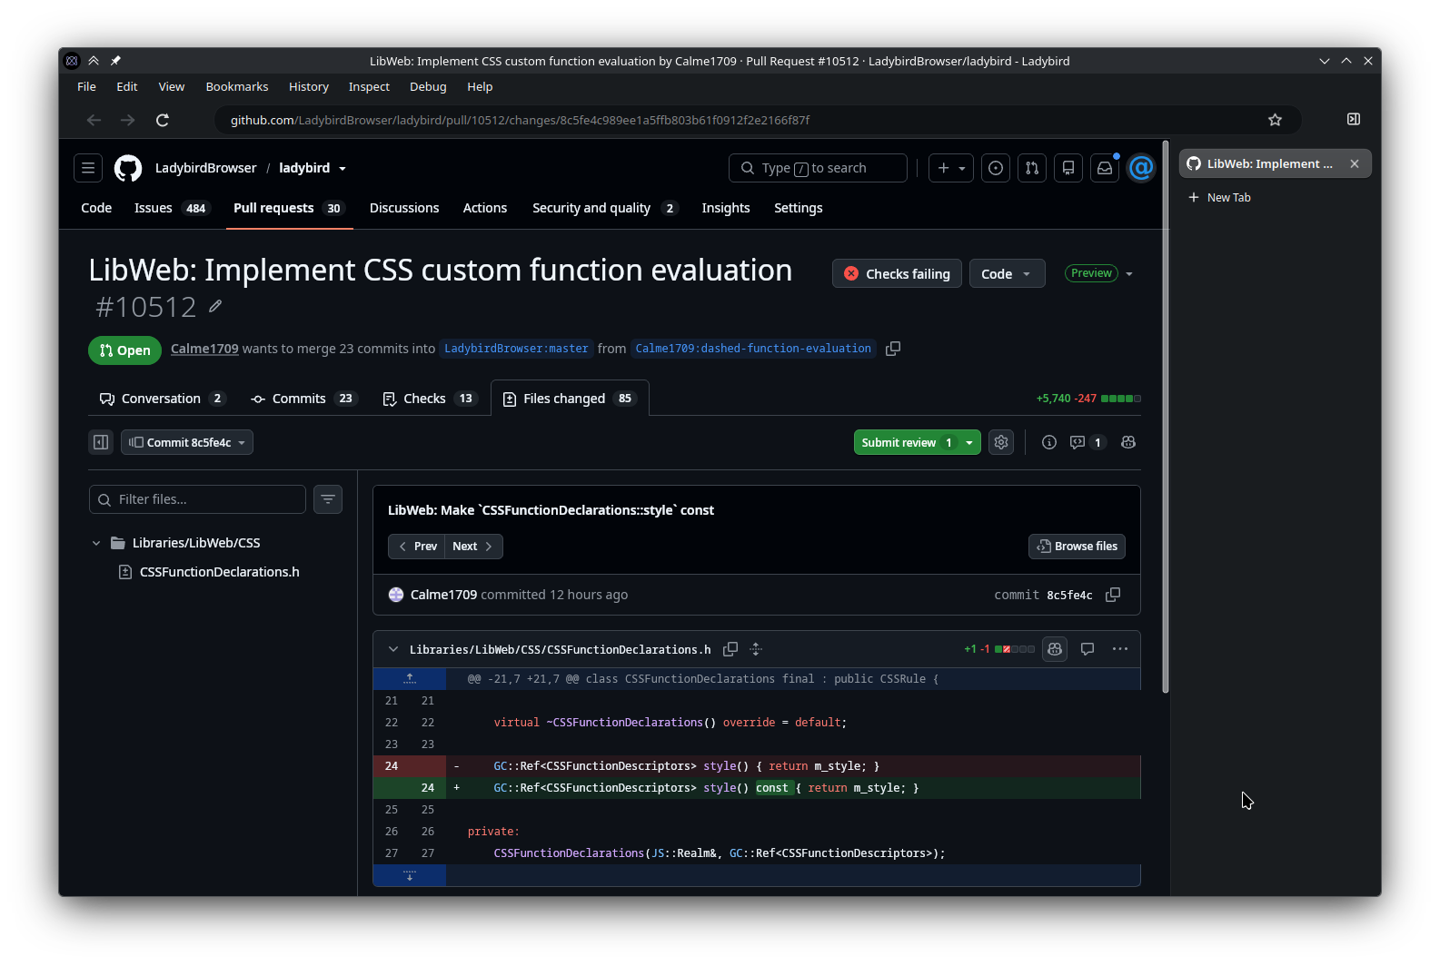1440x966 pixels.
Task: Open the Code dropdown button
Action: point(1007,274)
